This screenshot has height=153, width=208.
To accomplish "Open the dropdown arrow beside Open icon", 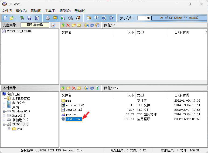I will click(x=16, y=18).
